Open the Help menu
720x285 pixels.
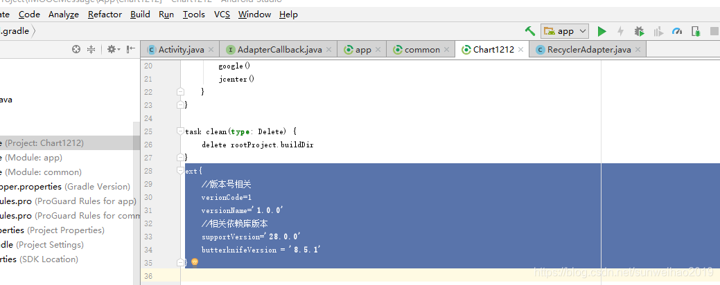click(288, 15)
